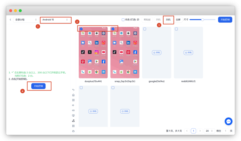Click the four-squares grid icon in sidebar
Viewport: 241px width, 141px height.
[73, 126]
